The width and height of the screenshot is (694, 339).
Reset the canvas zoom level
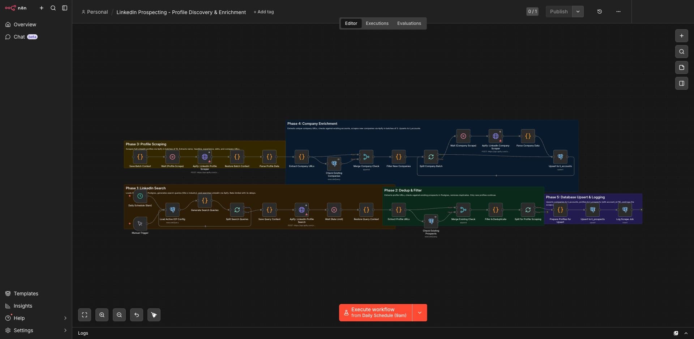(137, 315)
